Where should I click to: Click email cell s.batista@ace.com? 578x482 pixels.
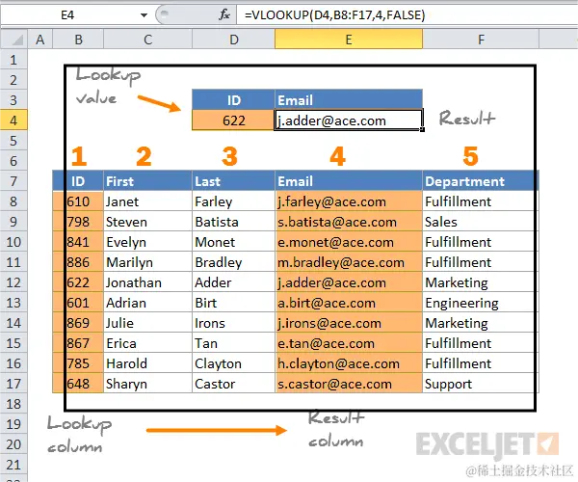pyautogui.click(x=349, y=222)
